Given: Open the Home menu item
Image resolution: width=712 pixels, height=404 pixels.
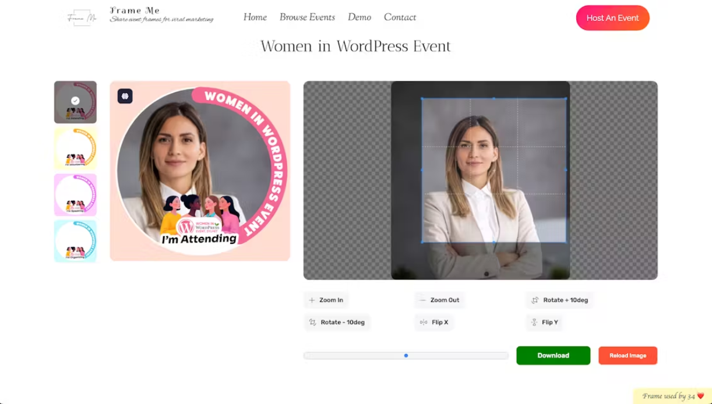Looking at the screenshot, I should (255, 17).
